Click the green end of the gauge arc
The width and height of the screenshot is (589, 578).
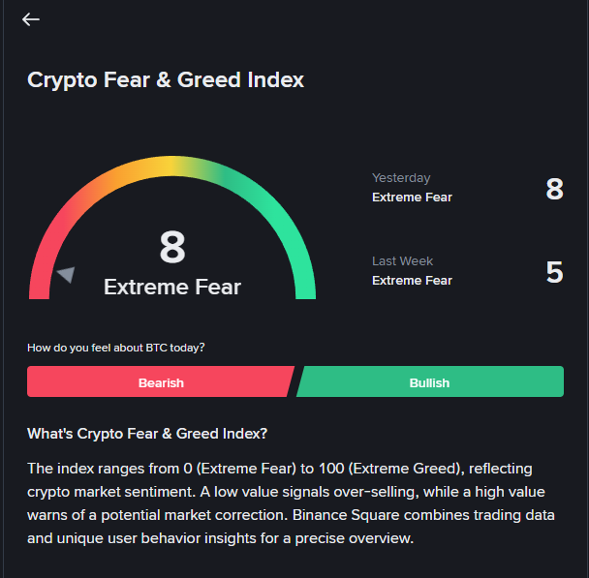[x=304, y=271]
